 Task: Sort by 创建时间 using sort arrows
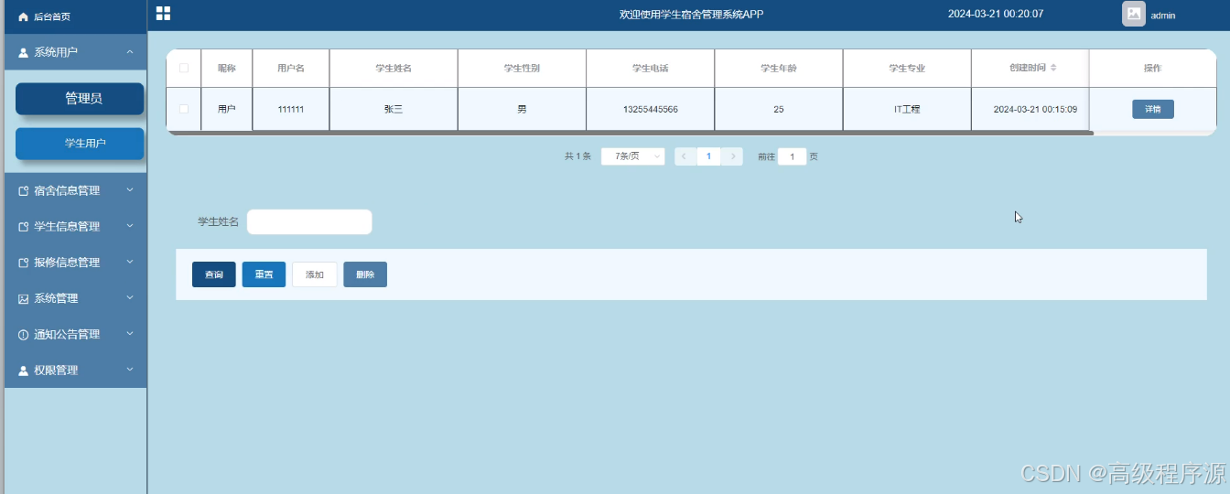pos(1053,68)
